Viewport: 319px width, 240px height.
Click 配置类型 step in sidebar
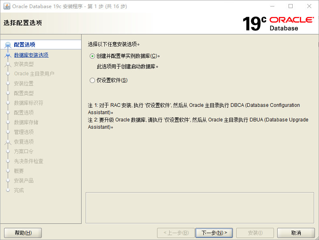(x=24, y=93)
